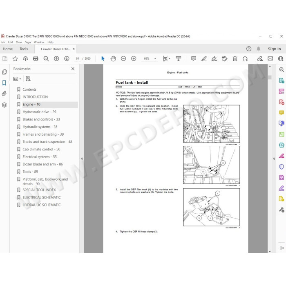
Task: Zoom in with plus button
Action: coord(134,58)
